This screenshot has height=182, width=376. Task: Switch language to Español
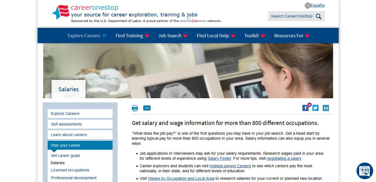(318, 5)
